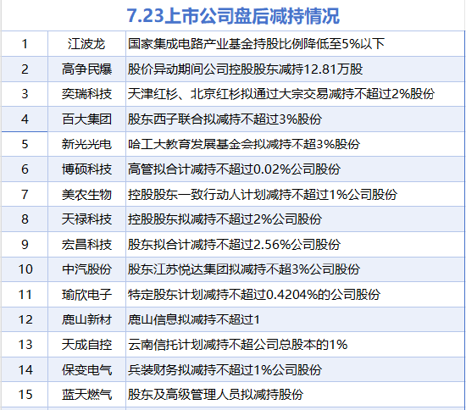This screenshot has width=466, height=410.
Task: Select the row number 11 cell
Action: click(x=25, y=295)
